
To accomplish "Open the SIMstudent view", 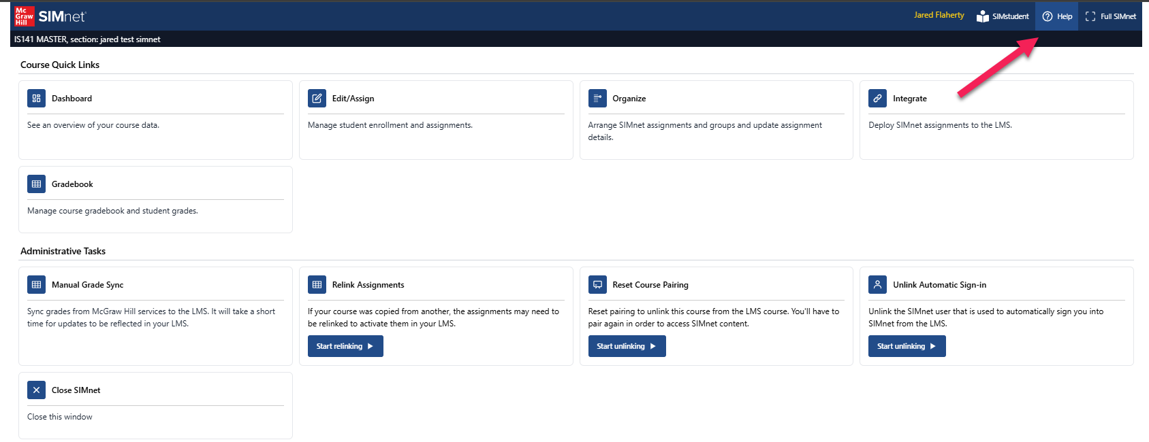I will tap(1003, 16).
